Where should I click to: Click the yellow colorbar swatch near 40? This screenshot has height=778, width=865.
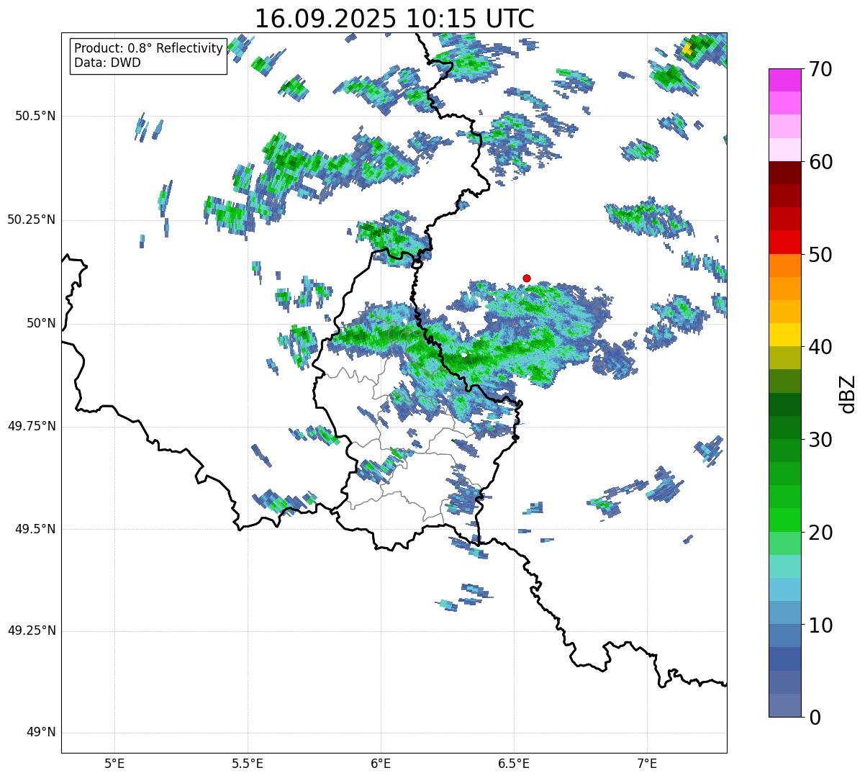pyautogui.click(x=784, y=335)
